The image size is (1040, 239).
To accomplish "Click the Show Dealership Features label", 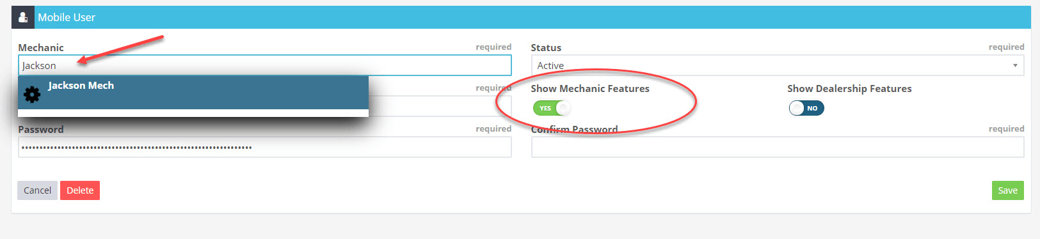I will click(849, 89).
